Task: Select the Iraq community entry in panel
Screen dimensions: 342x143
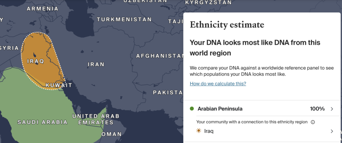Action: (x=209, y=131)
